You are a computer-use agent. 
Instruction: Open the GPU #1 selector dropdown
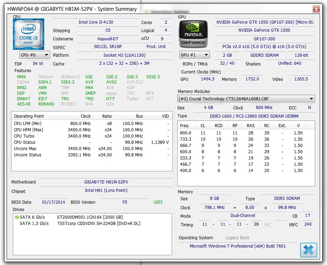click(194, 55)
